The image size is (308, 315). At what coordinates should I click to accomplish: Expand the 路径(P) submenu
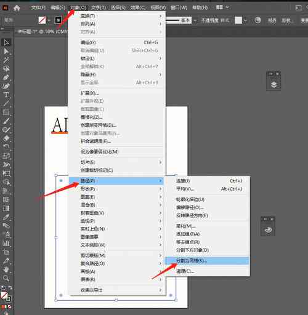click(x=116, y=181)
